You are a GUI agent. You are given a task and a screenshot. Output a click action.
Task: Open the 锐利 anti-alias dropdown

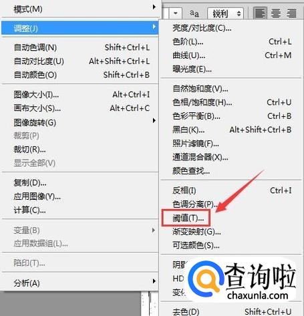click(x=225, y=14)
